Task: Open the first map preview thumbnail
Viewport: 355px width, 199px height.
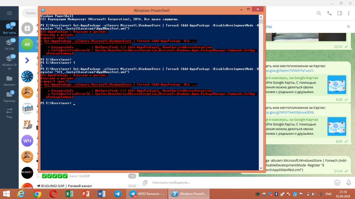Action: click(337, 85)
